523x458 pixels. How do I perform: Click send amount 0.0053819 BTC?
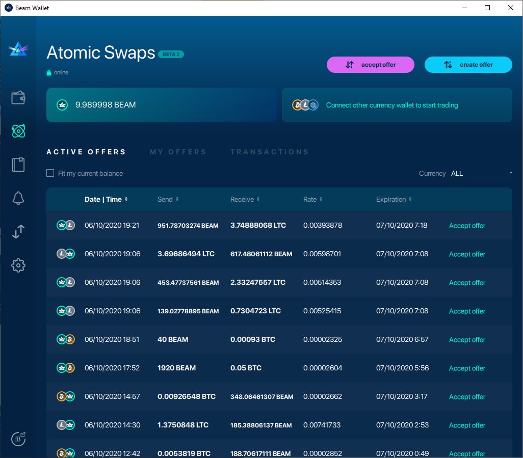pyautogui.click(x=184, y=453)
